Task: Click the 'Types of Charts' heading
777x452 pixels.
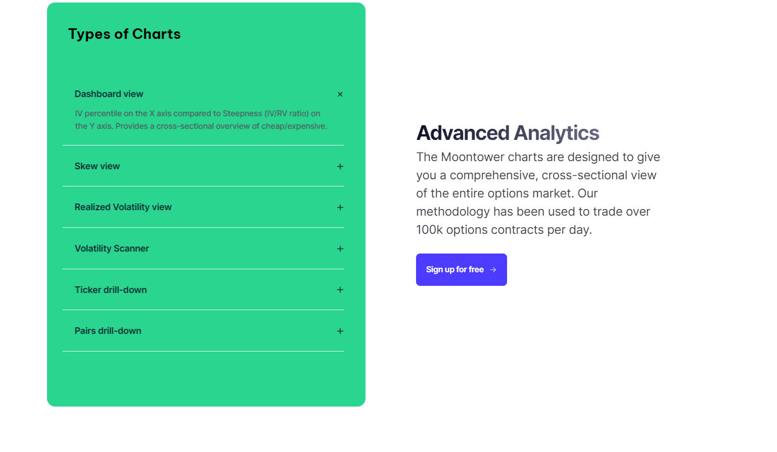Action: pos(124,34)
